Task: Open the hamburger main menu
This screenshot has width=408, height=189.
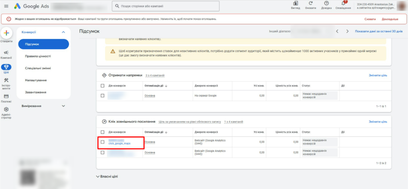Action: coord(6,6)
